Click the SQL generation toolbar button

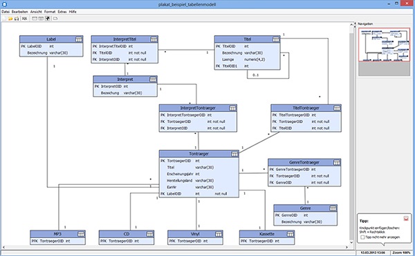(x=25, y=19)
